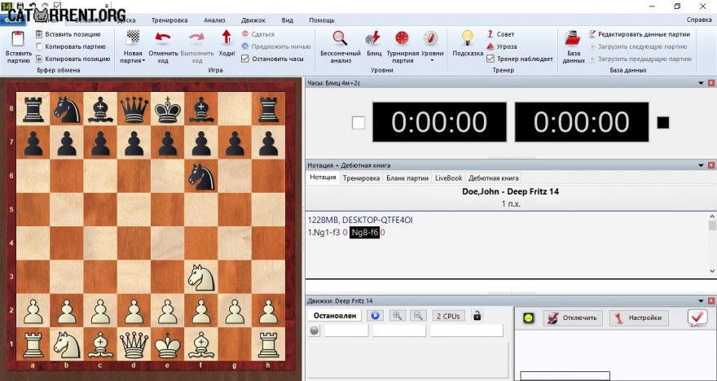Viewport: 717px width, 381px height.
Task: Click the zoom-in magnifier in the engine panel
Action: [x=398, y=316]
